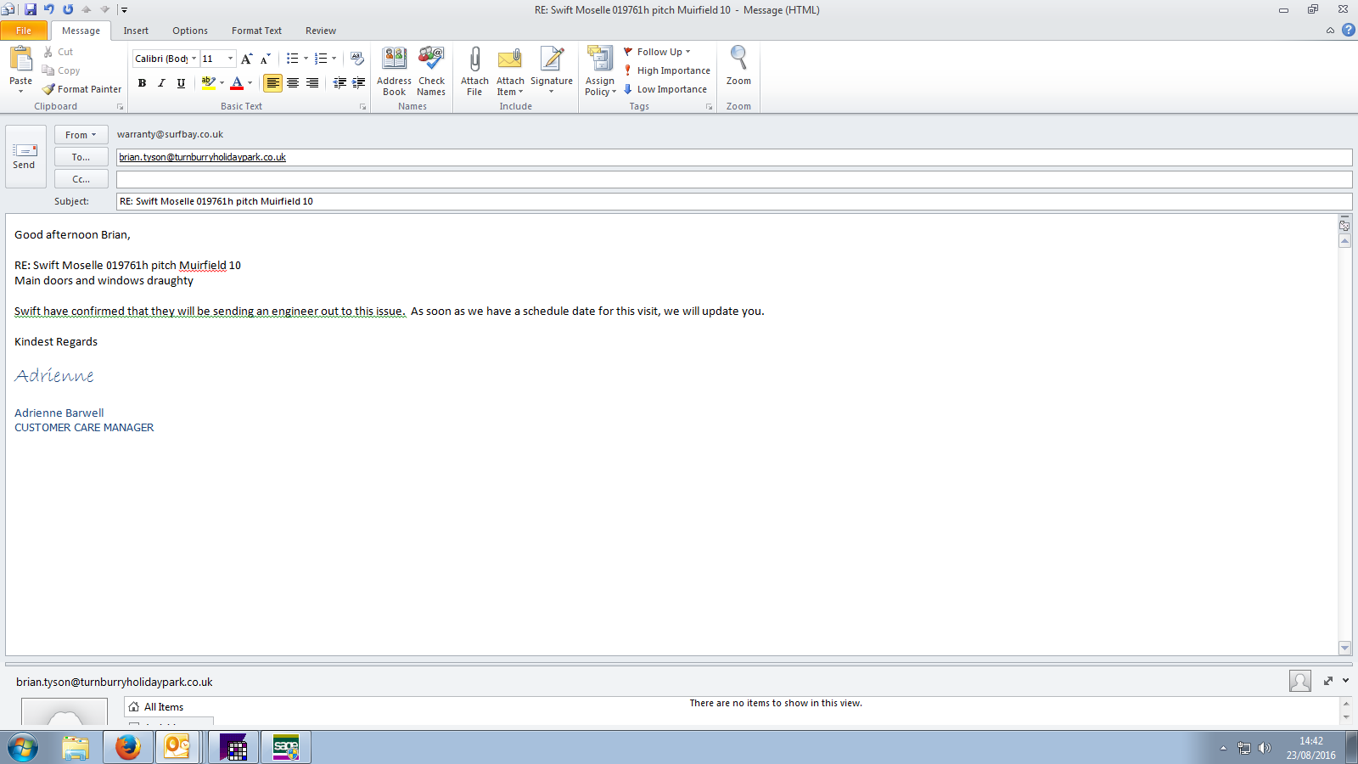Apply the yellow text highlight color
The width and height of the screenshot is (1358, 764).
click(208, 82)
